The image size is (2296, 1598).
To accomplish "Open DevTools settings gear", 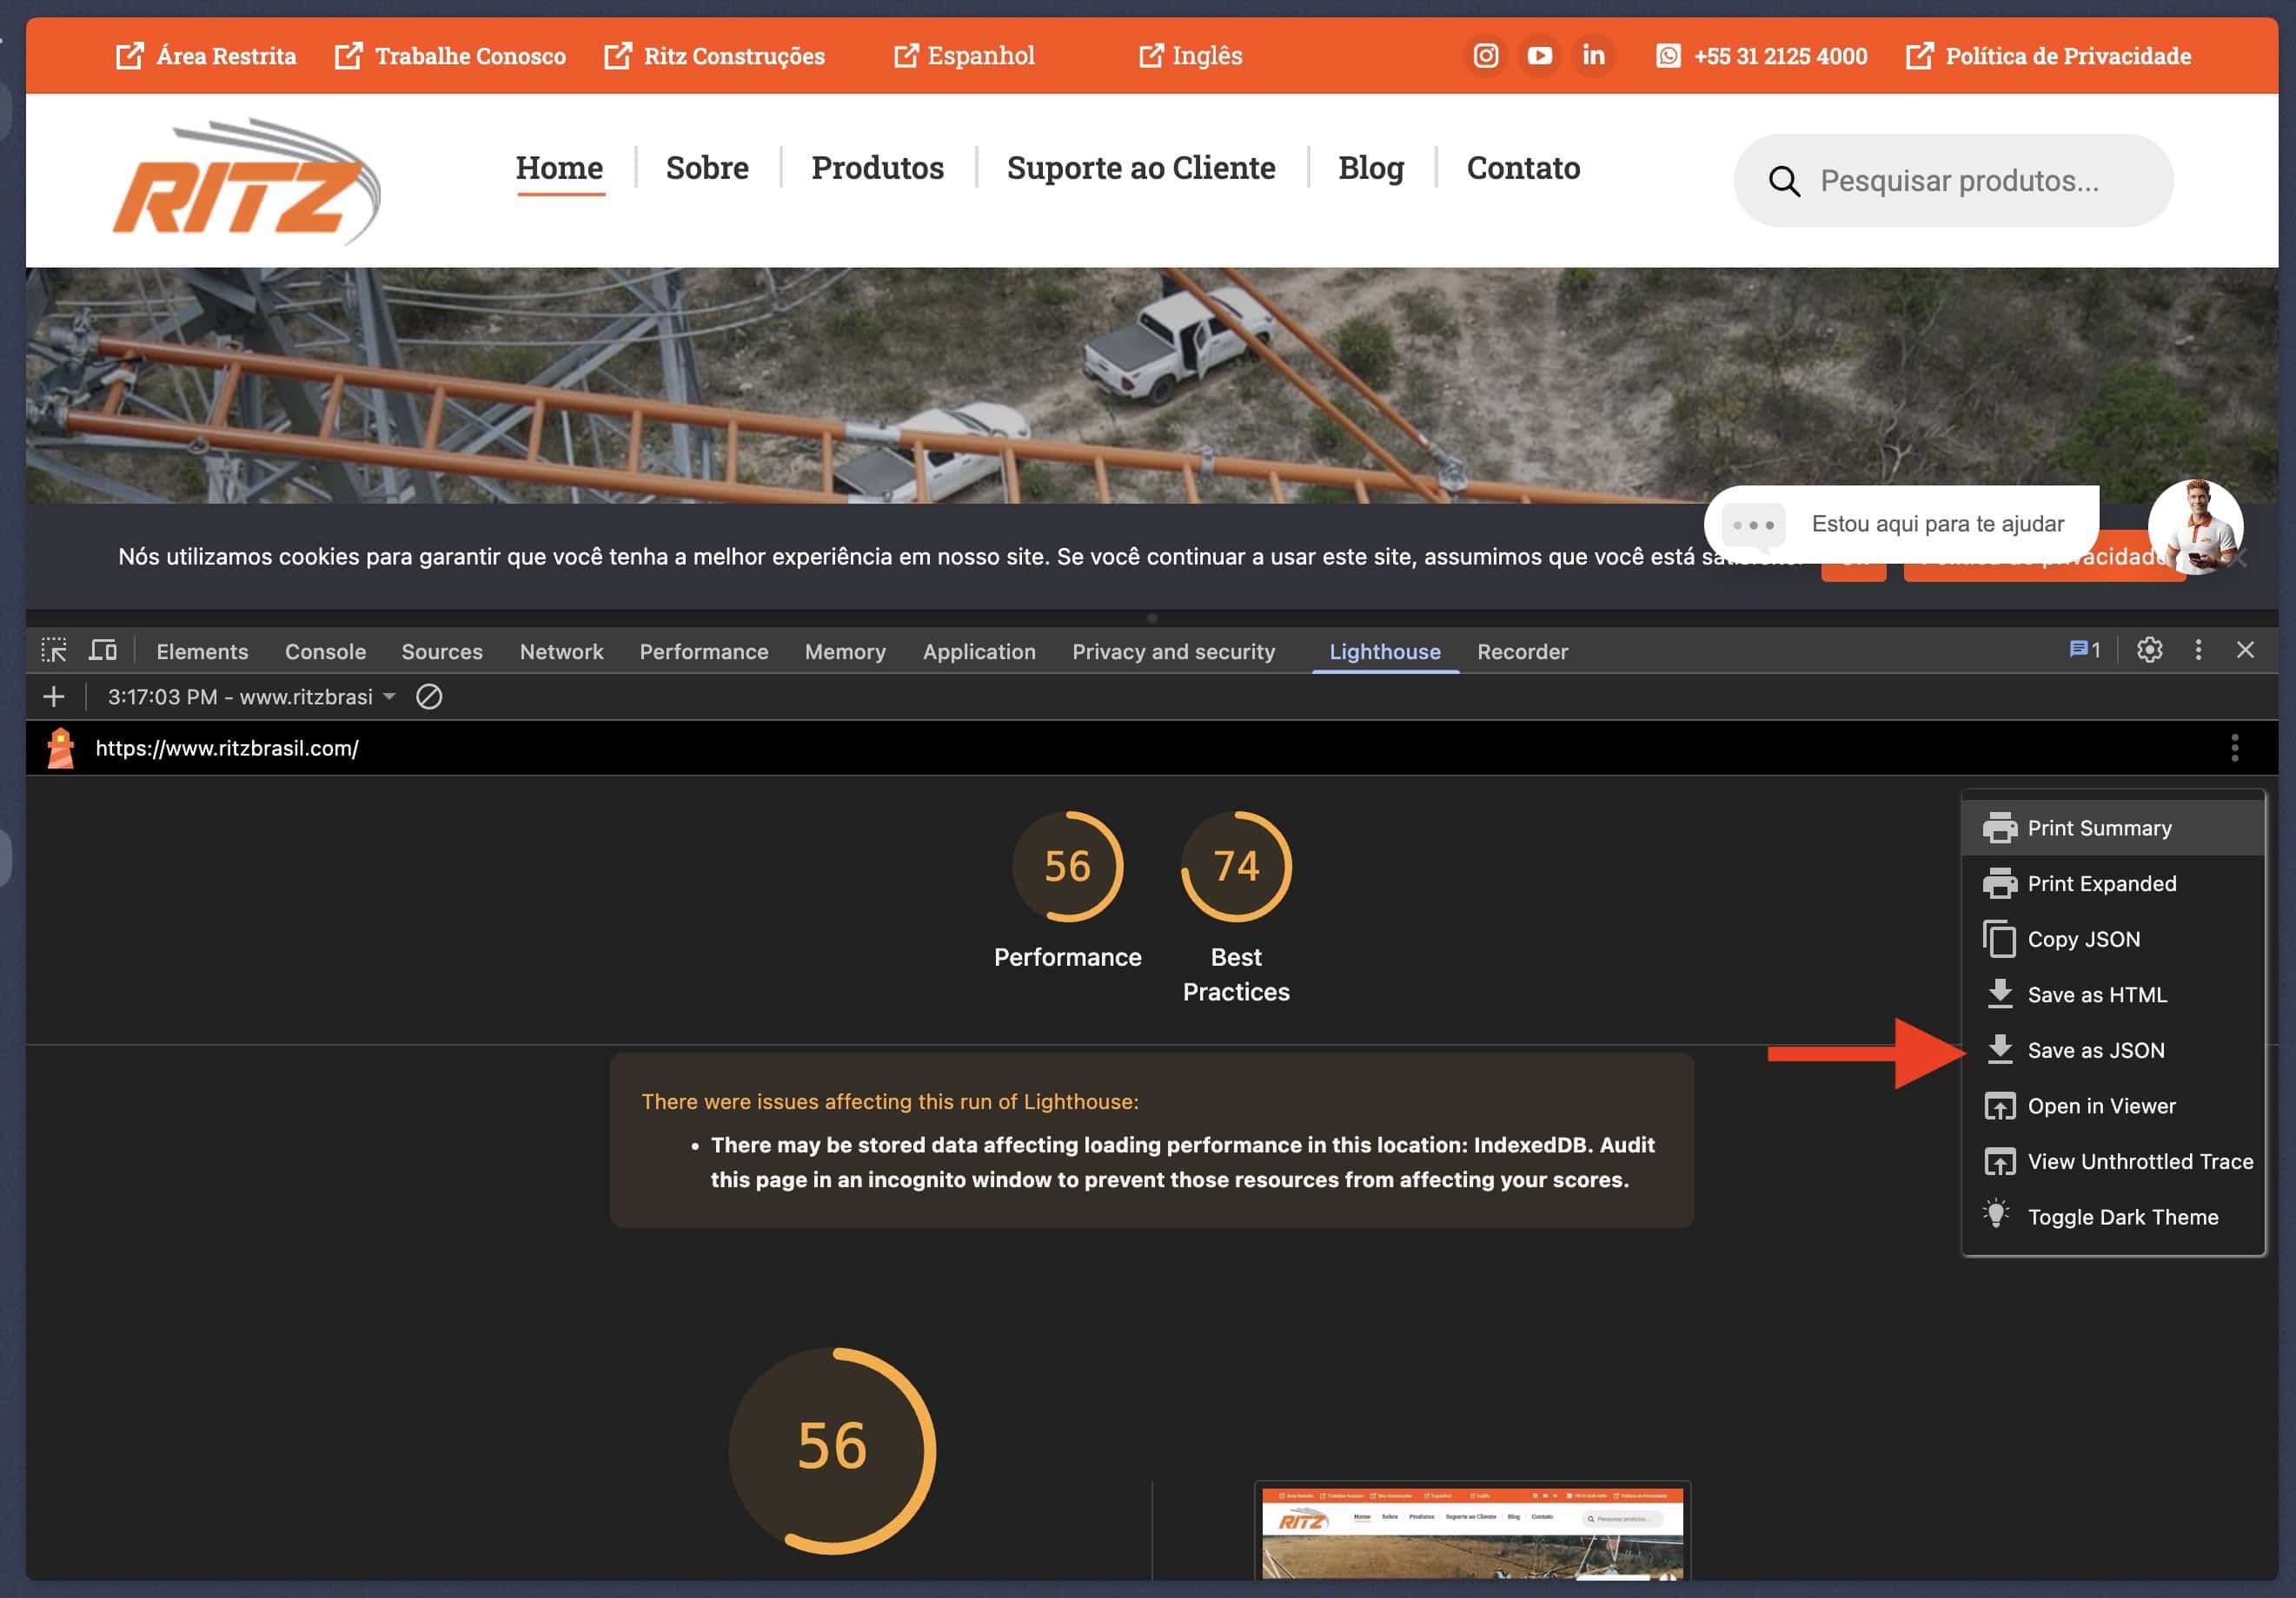I will tap(2149, 650).
